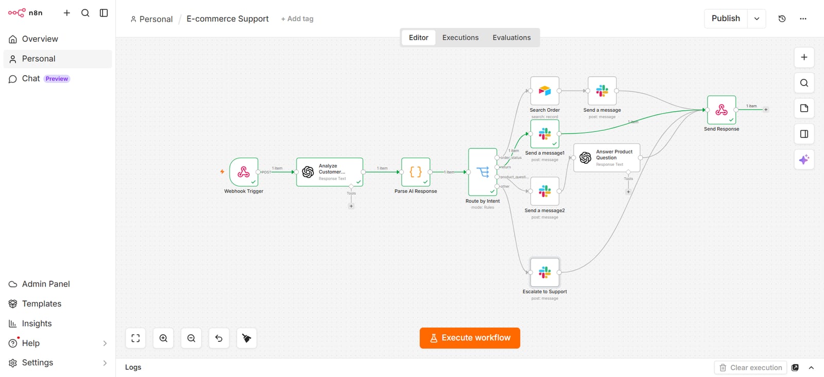Expand the Logs panel chevron

pos(811,368)
